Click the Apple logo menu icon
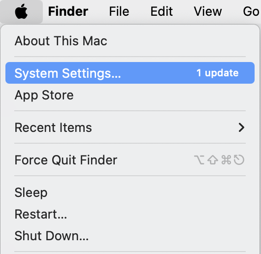Viewport: 261px width, 254px height. [x=21, y=11]
